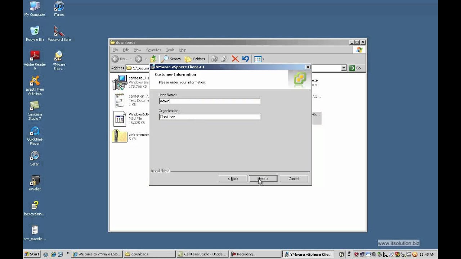Switch to VMware vSphere Client taskbar item
This screenshot has width=461, height=259.
(x=308, y=254)
